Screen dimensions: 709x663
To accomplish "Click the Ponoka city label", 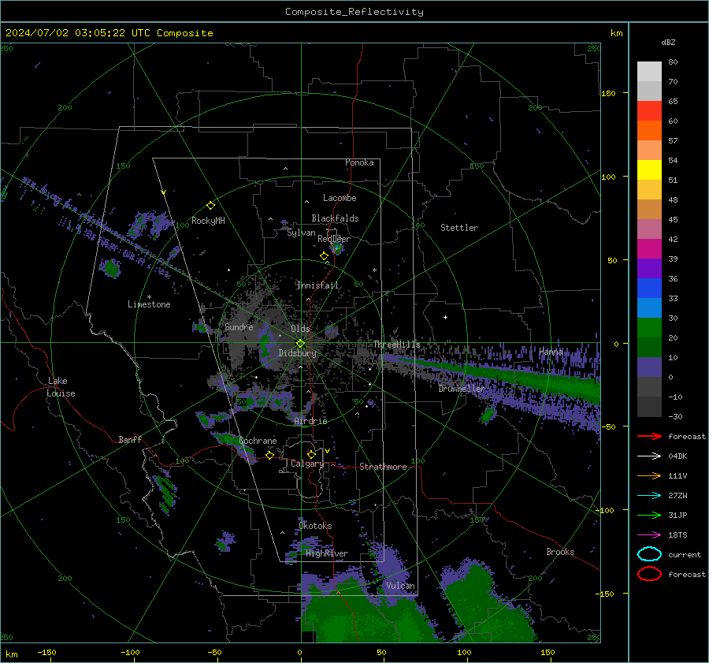I will click(x=359, y=162).
